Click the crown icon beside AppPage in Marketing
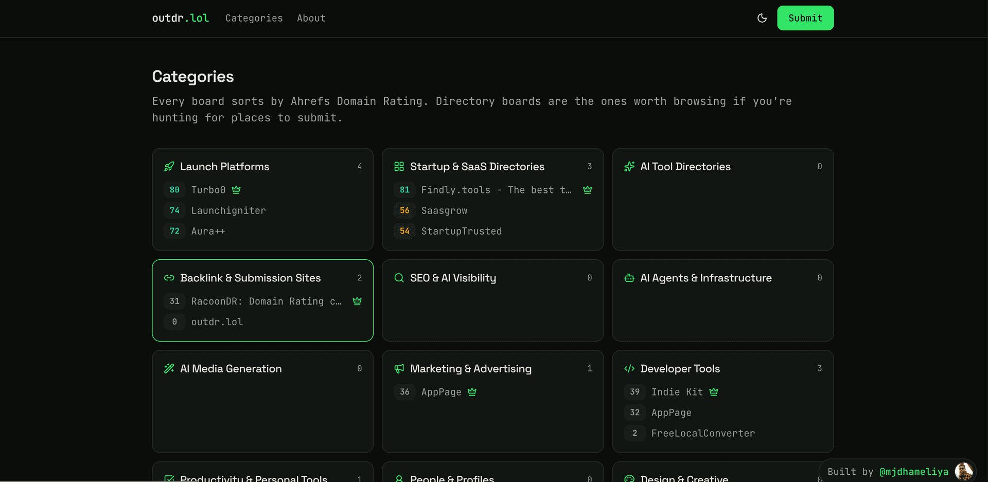 [x=472, y=392]
